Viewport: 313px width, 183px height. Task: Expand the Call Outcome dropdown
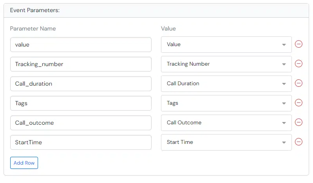pos(226,123)
